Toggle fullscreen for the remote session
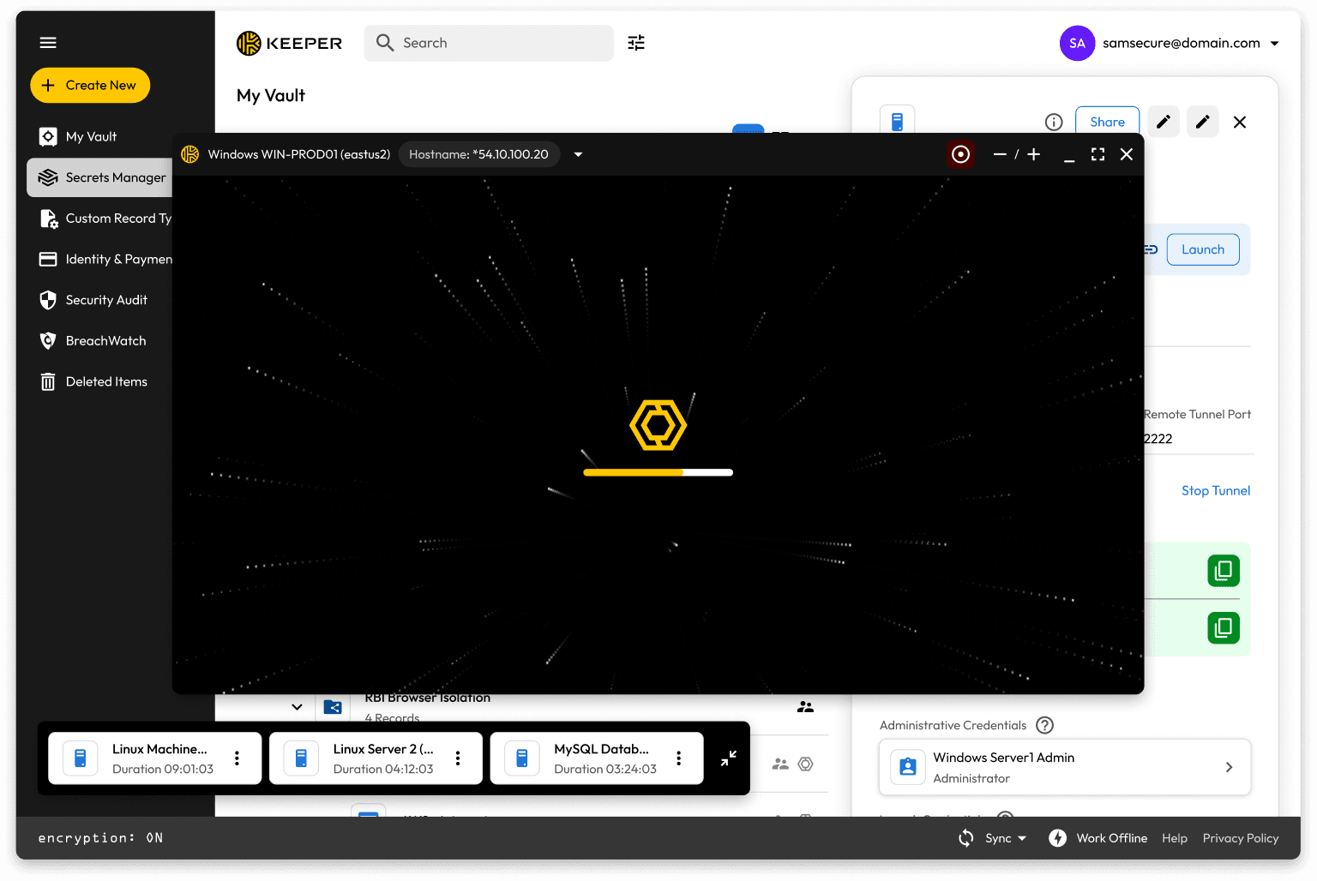This screenshot has width=1317, height=881. pyautogui.click(x=1098, y=154)
